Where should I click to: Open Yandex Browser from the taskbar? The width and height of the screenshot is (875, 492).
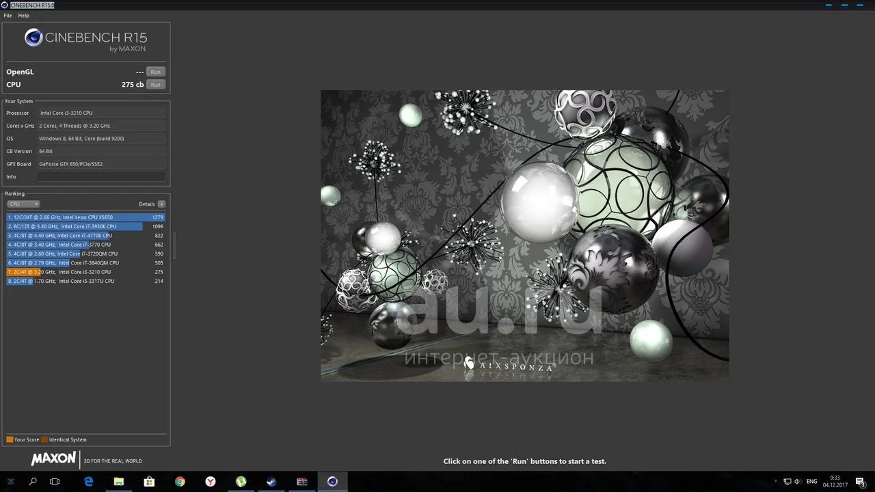(211, 482)
